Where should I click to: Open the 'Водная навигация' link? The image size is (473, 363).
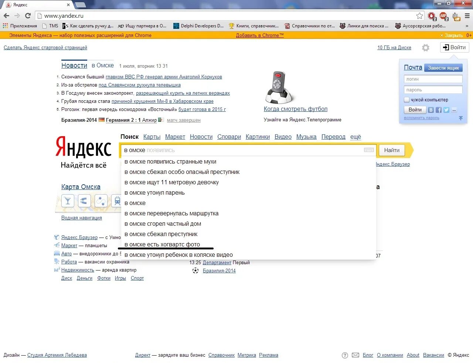82,218
